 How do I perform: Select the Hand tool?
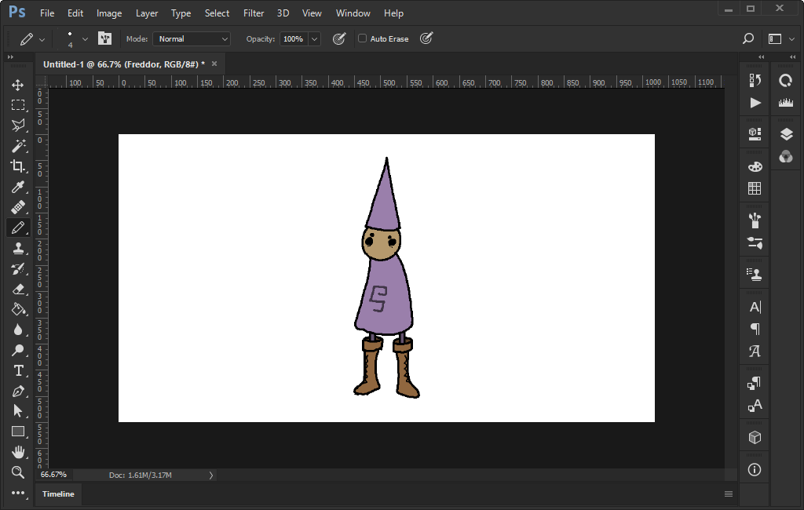coord(17,452)
